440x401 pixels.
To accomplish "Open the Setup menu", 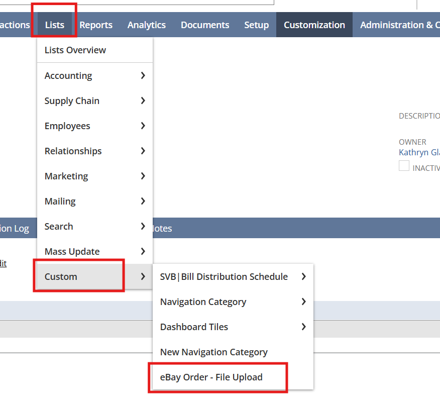I will point(256,25).
